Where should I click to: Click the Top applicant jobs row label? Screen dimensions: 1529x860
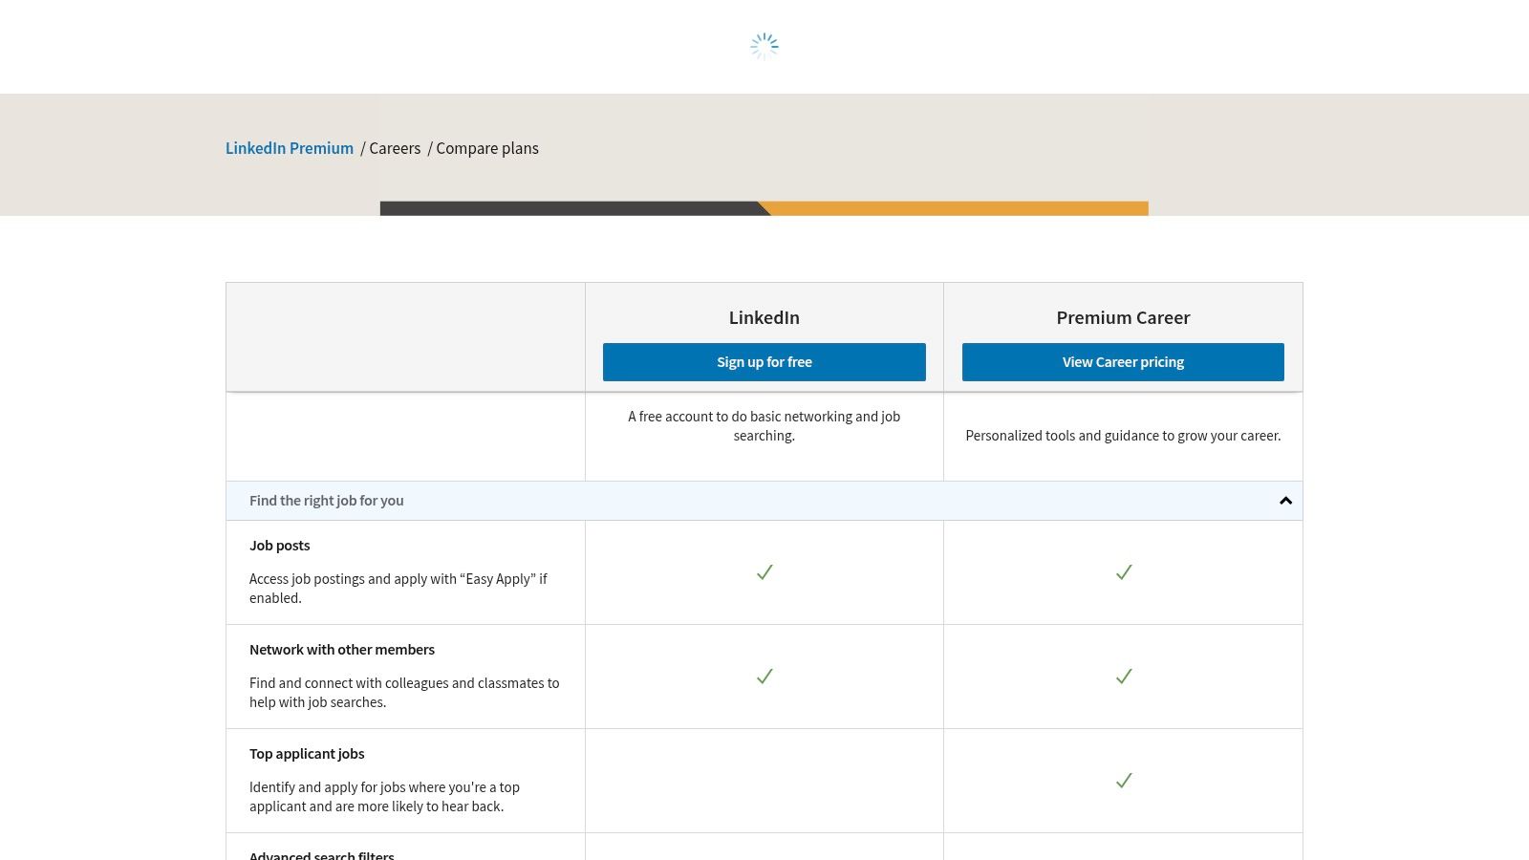[307, 753]
